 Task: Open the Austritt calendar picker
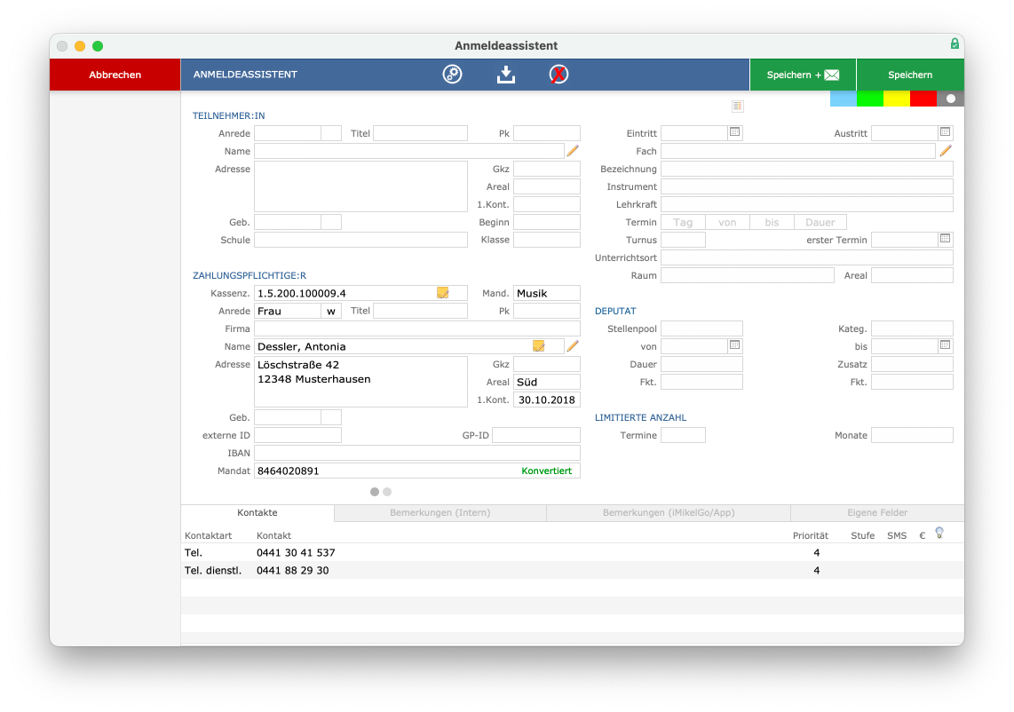point(945,132)
